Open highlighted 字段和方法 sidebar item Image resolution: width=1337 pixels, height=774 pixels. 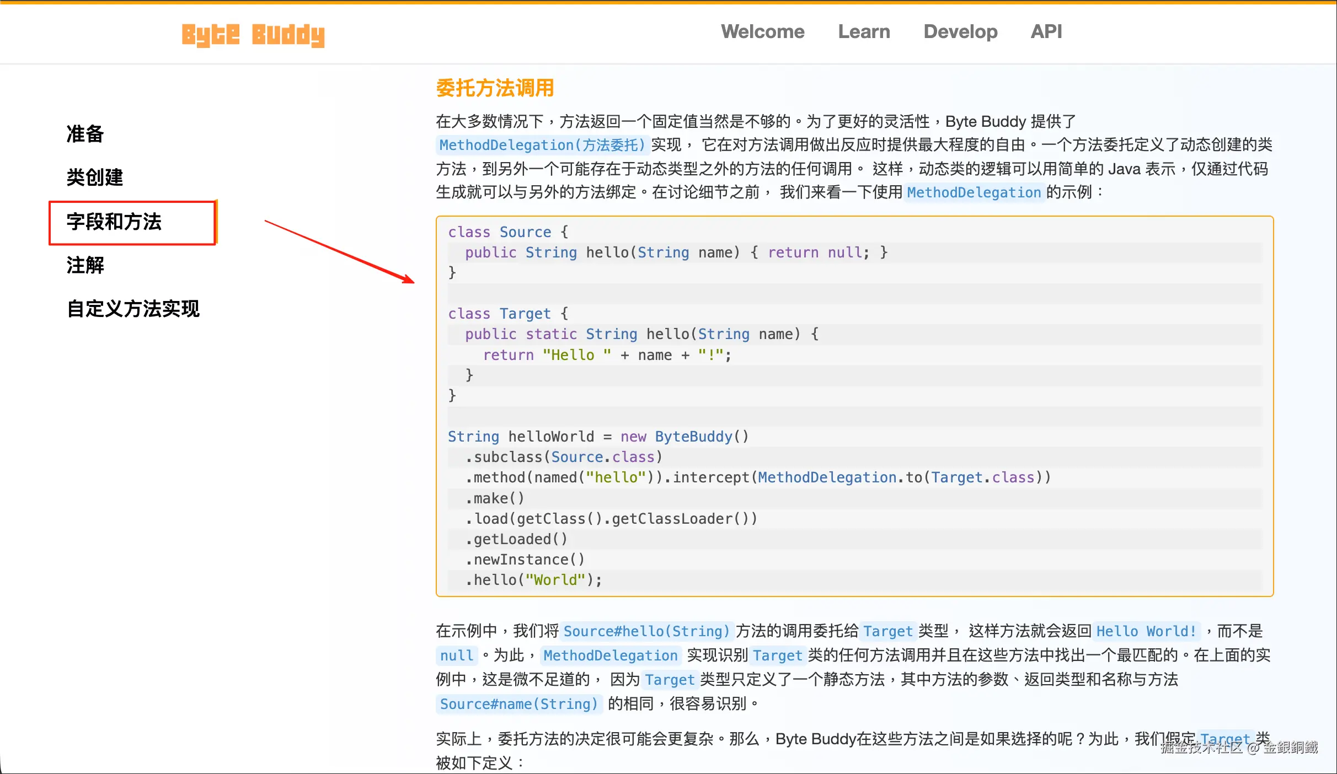tap(114, 222)
